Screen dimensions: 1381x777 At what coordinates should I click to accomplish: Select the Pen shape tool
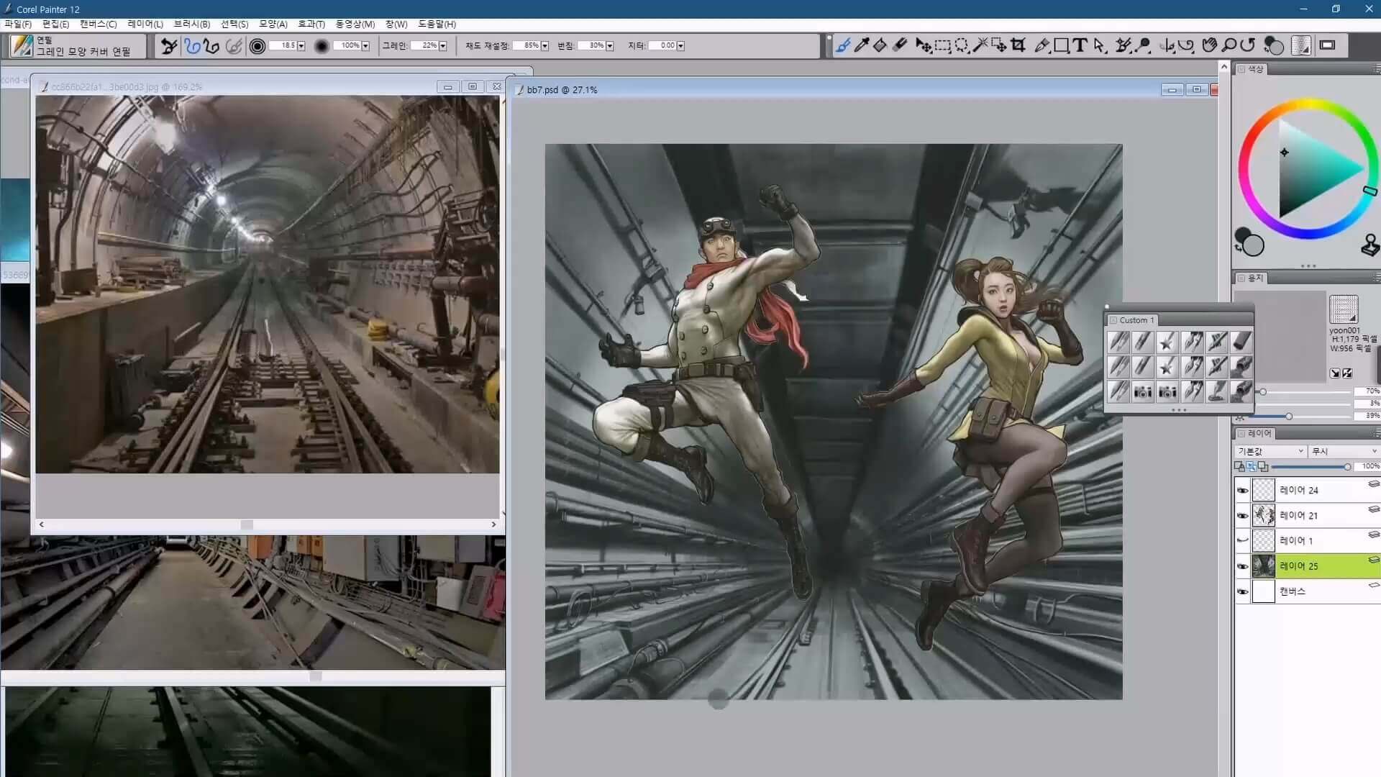pos(1042,45)
